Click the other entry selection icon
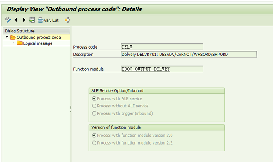Image resolution: width=273 pixels, height=162 pixels. click(x=32, y=20)
